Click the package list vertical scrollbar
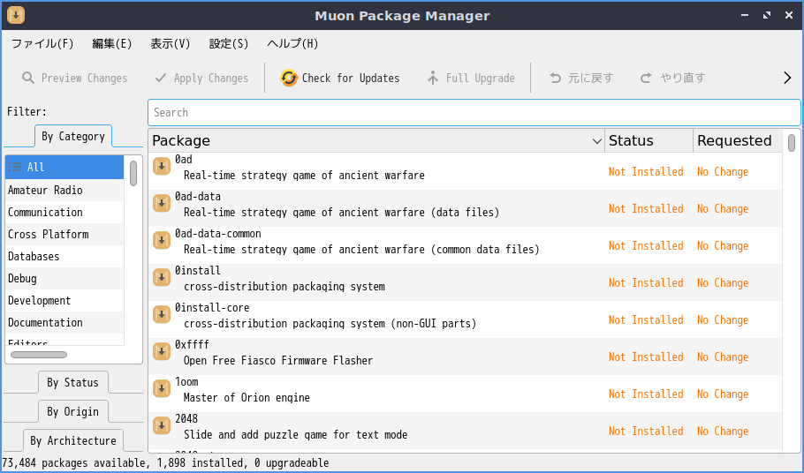Image resolution: width=804 pixels, height=473 pixels. pos(791,143)
